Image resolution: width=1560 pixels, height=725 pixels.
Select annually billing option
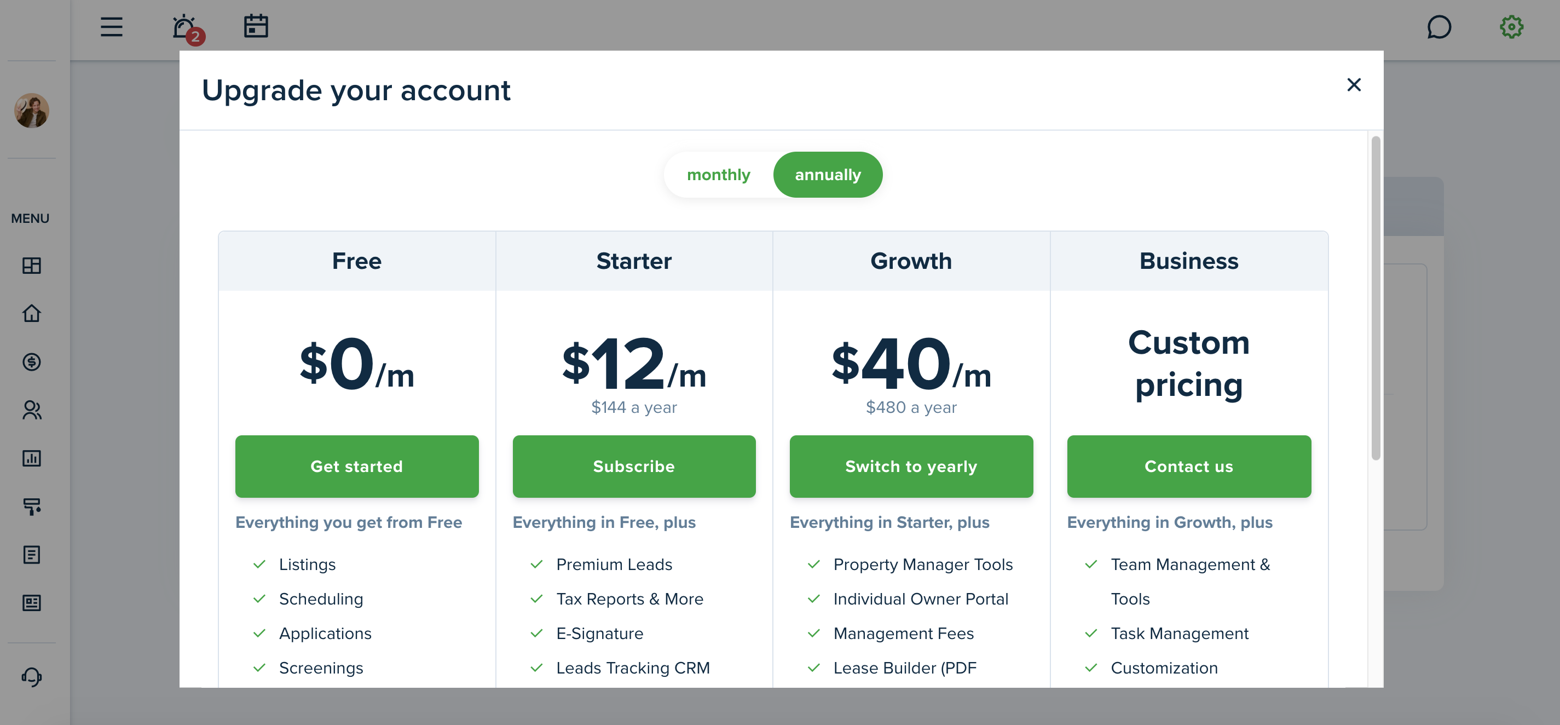(828, 175)
